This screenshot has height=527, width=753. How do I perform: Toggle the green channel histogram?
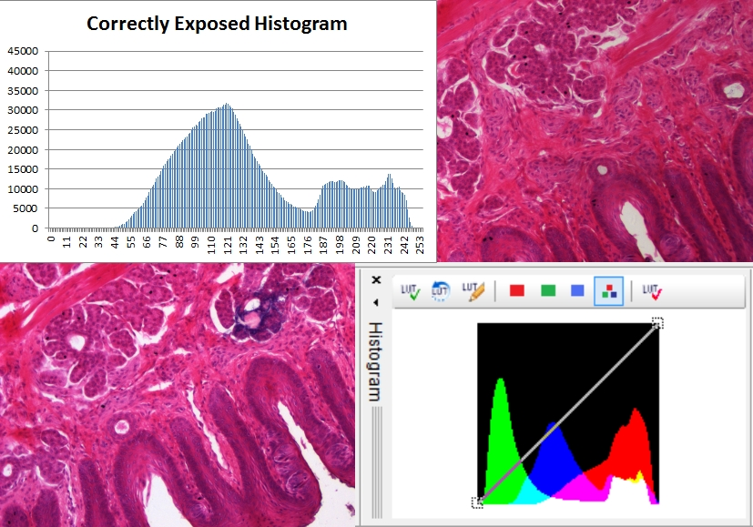pos(548,291)
